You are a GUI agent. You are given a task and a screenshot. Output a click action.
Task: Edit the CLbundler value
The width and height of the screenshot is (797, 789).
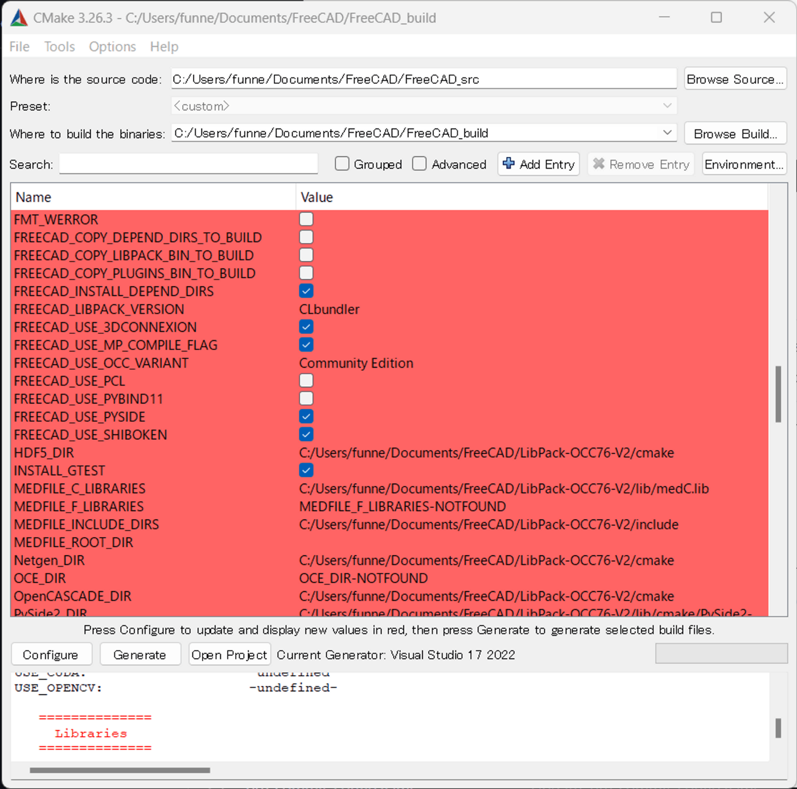pyautogui.click(x=329, y=309)
